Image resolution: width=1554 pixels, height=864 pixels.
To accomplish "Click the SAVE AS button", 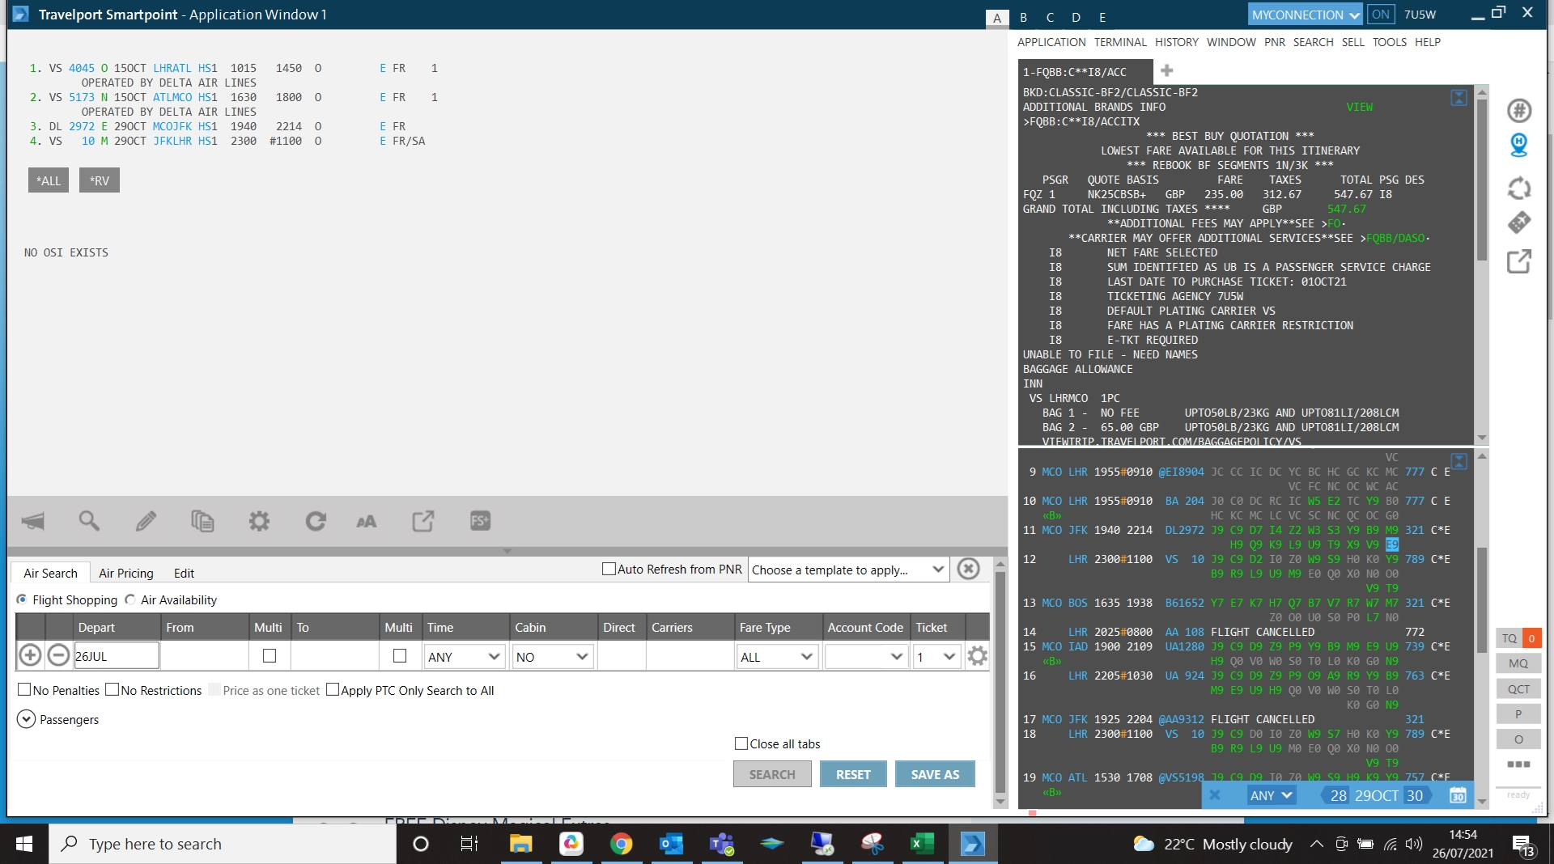I will coord(935,774).
